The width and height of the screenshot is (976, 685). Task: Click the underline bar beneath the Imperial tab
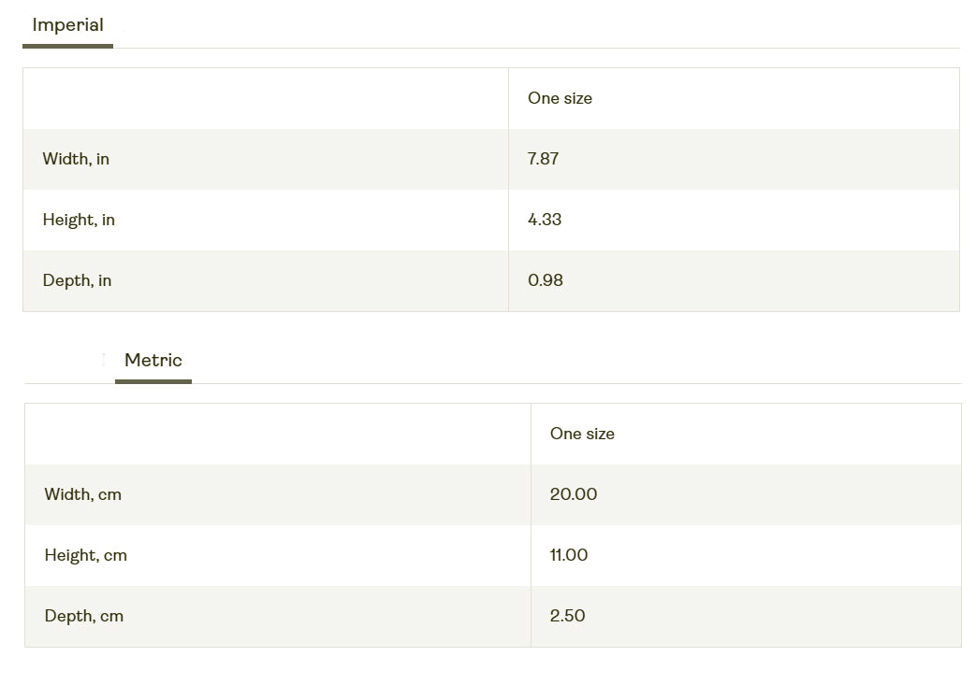67,46
